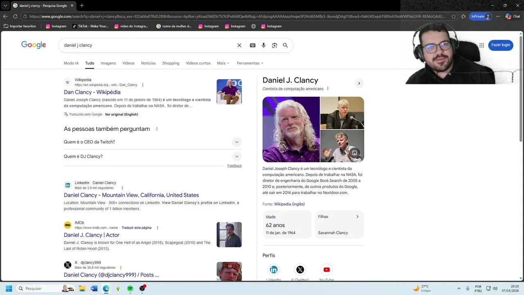Image resolution: width=524 pixels, height=295 pixels.
Task: Switch to the Notícias tab
Action: coord(148,63)
